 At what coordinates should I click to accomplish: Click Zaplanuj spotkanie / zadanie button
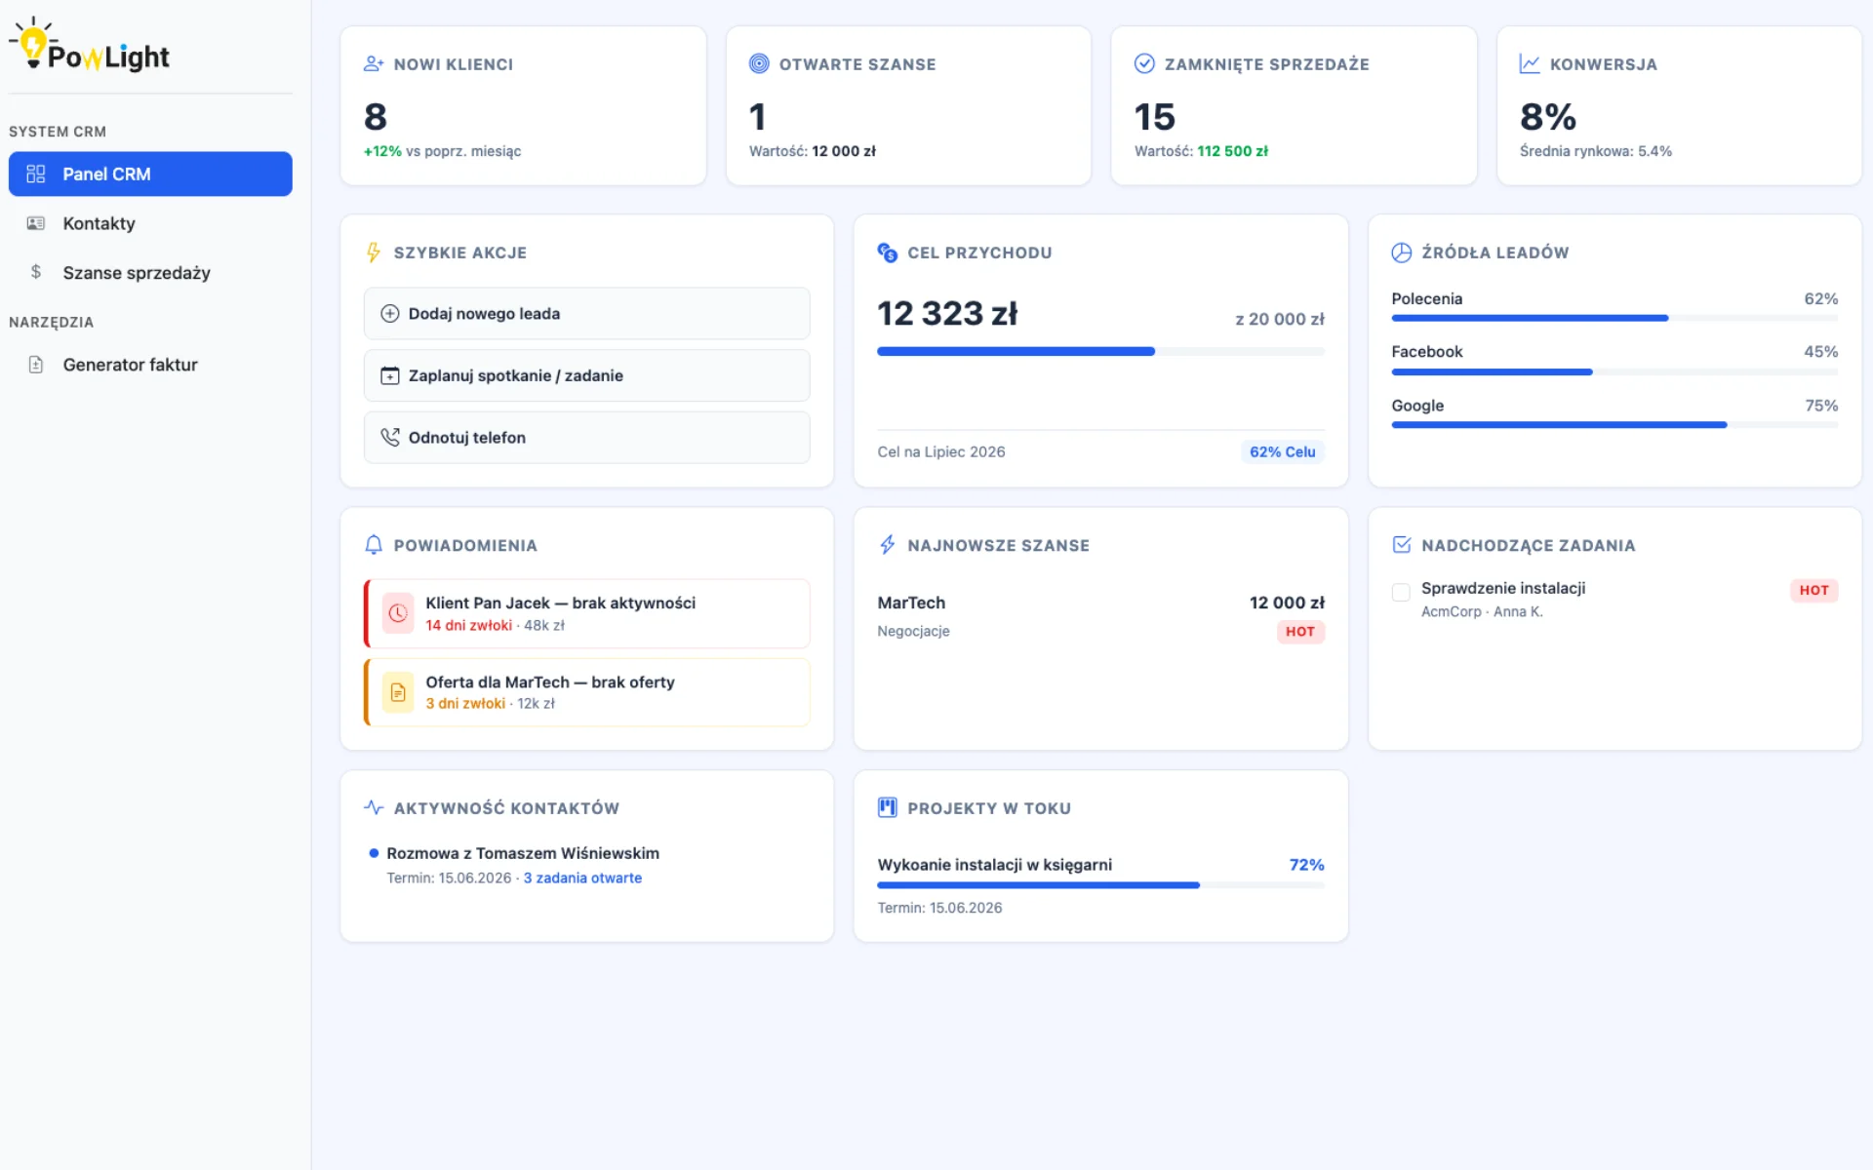(586, 375)
